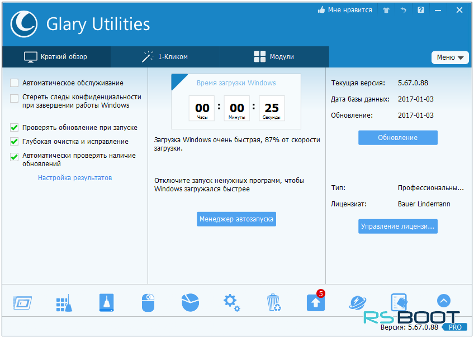
Task: Open the gears system tweaks icon
Action: 232,303
